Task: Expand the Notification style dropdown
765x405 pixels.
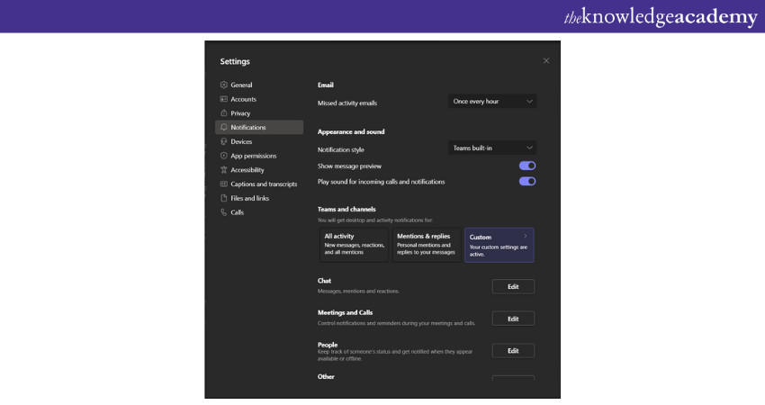Action: pos(492,148)
